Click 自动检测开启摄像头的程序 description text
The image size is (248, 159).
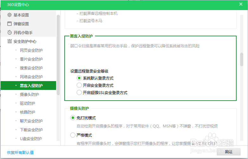147,126
